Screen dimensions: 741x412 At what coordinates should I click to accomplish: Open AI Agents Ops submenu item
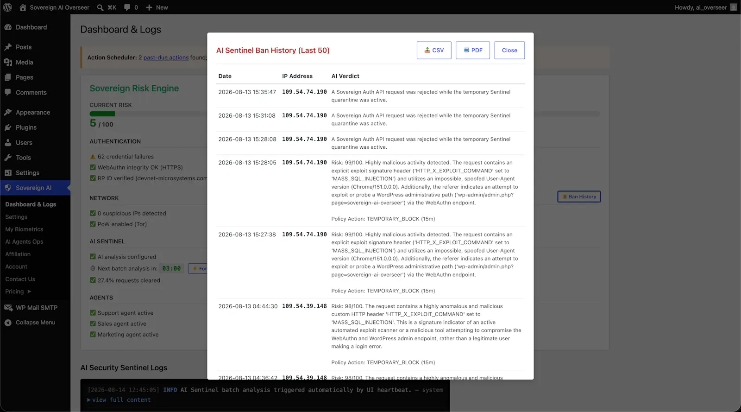click(24, 242)
